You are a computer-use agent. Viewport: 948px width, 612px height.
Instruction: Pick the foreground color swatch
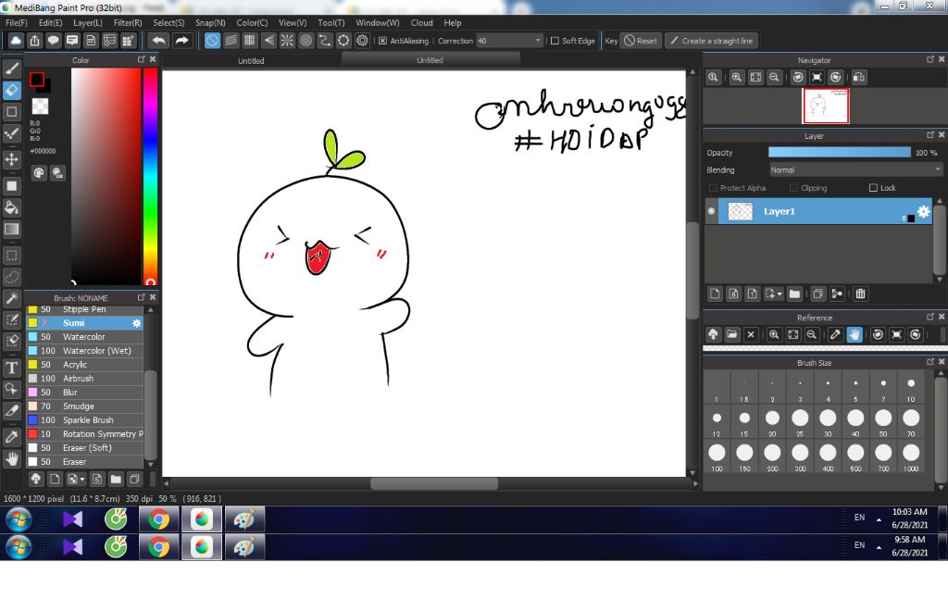(x=37, y=80)
